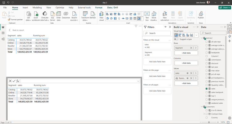The height and width of the screenshot is (124, 232).
Task: Toggle the eye icon in Filters header
Action: tap(165, 27)
